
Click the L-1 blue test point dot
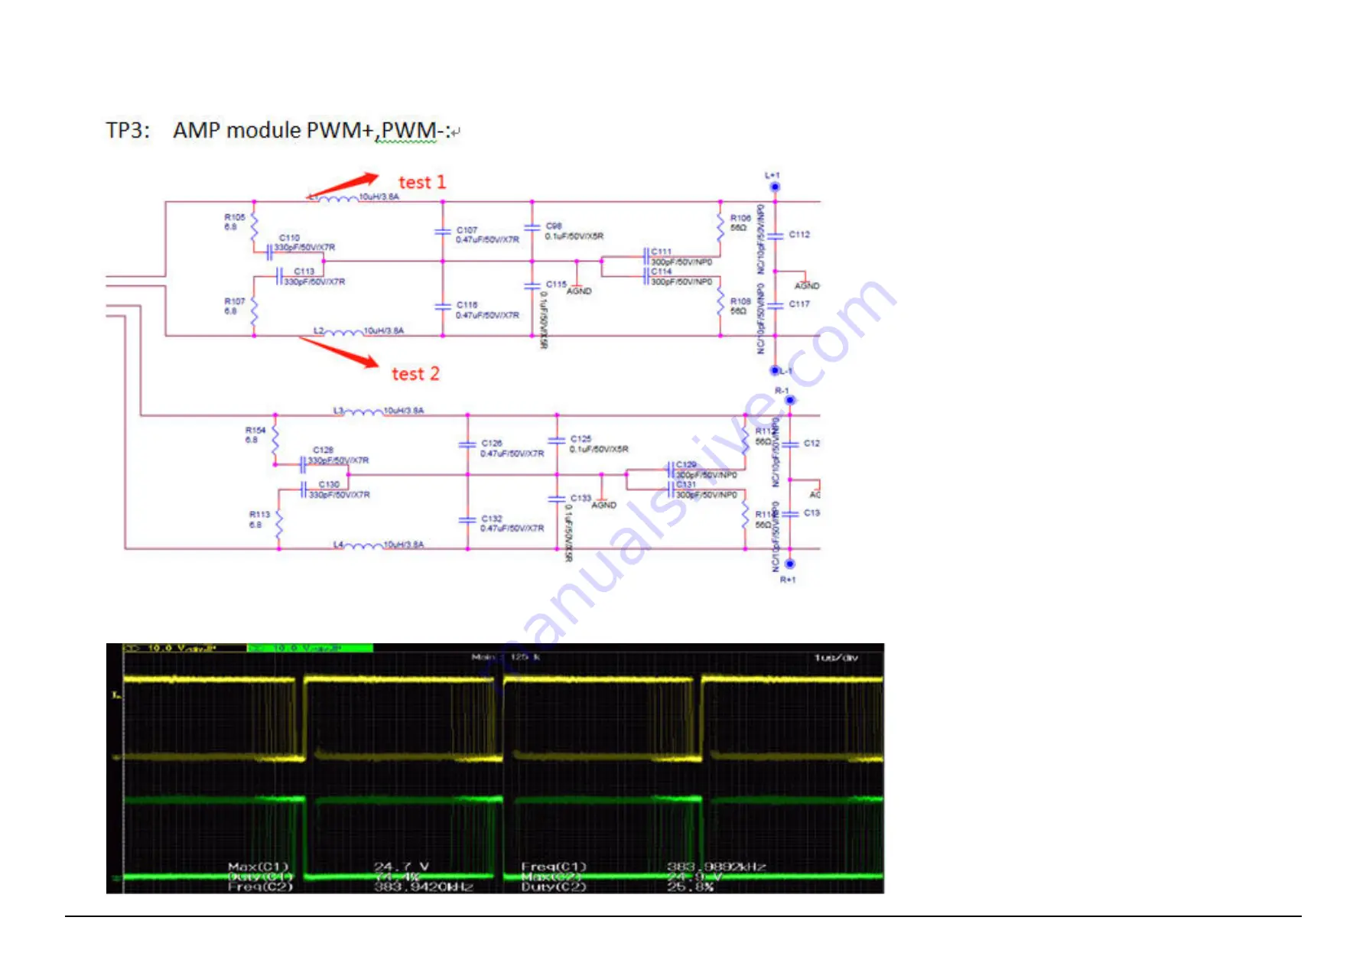(775, 370)
